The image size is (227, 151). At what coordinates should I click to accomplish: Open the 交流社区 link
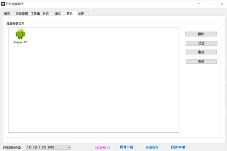click(152, 147)
